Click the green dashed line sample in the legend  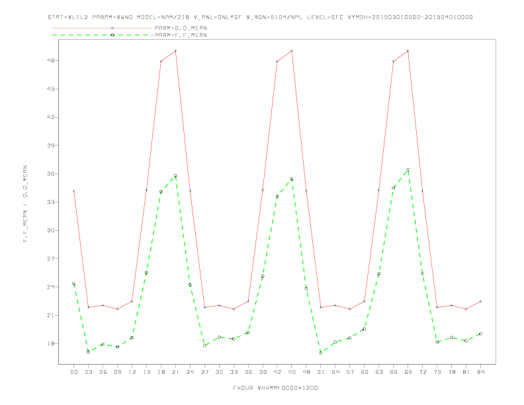[x=103, y=35]
